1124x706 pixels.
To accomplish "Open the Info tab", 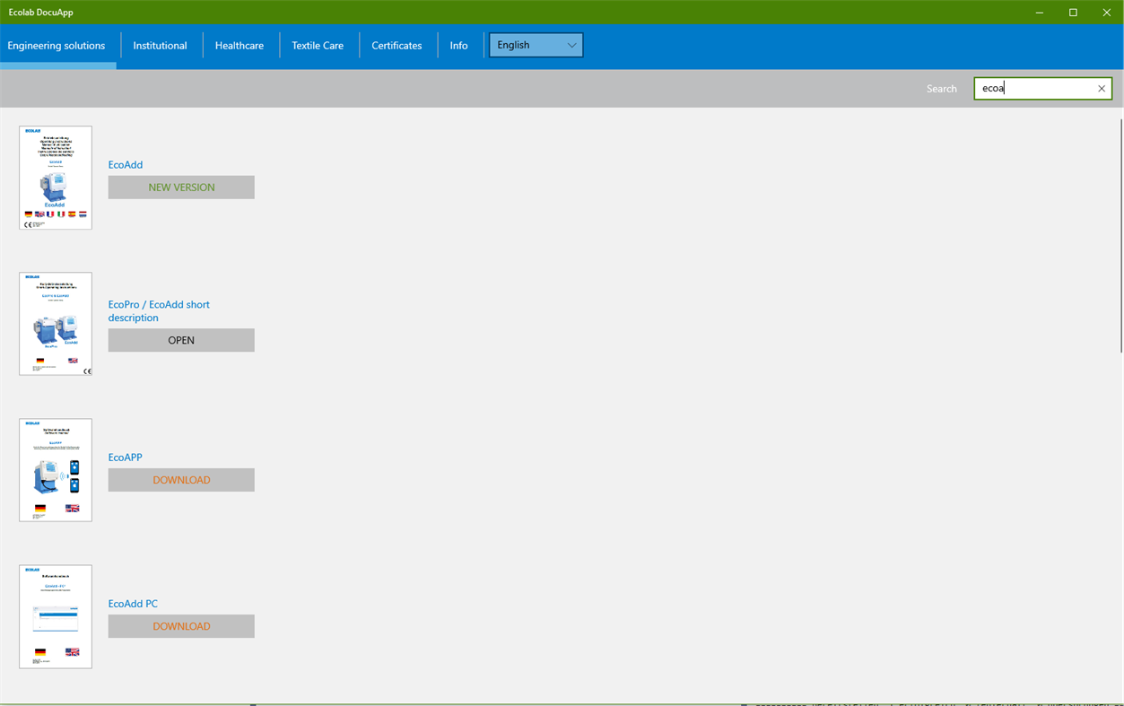I will (458, 45).
